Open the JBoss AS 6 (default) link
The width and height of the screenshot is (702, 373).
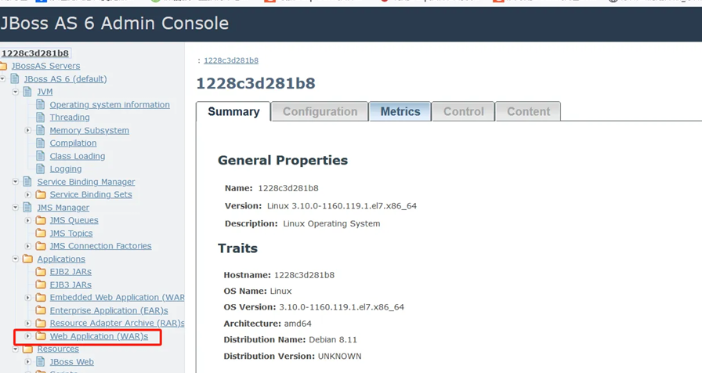coord(65,79)
